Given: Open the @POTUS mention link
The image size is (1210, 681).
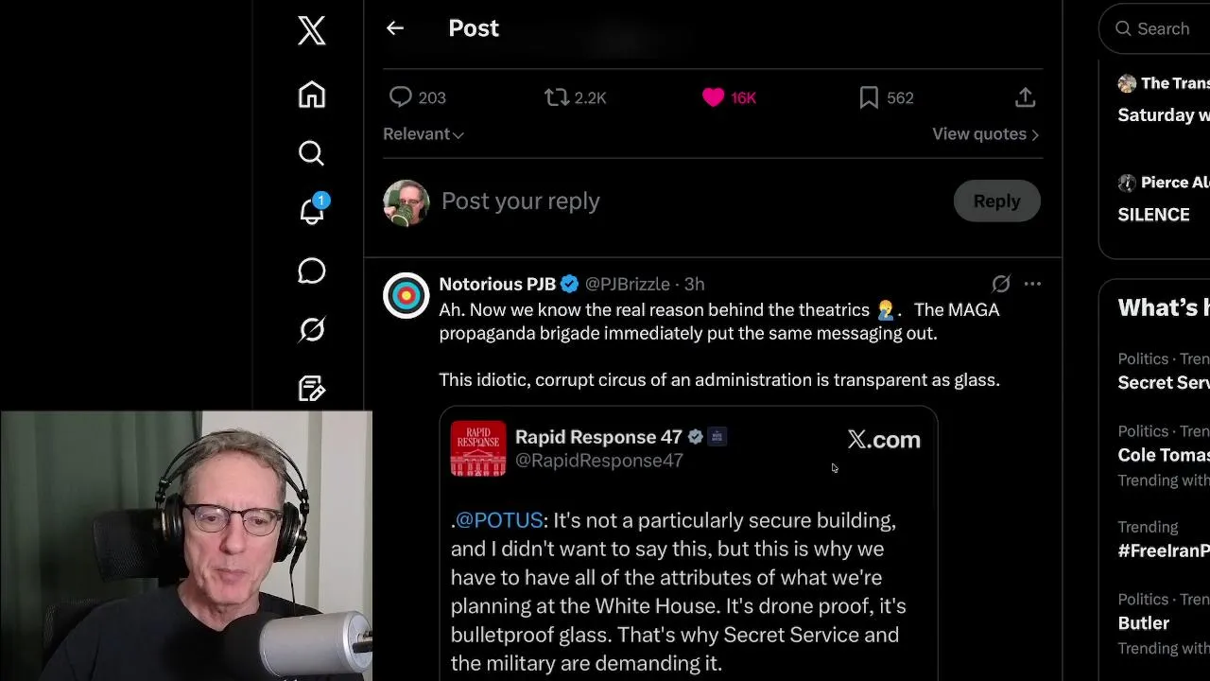Looking at the screenshot, I should [x=499, y=520].
